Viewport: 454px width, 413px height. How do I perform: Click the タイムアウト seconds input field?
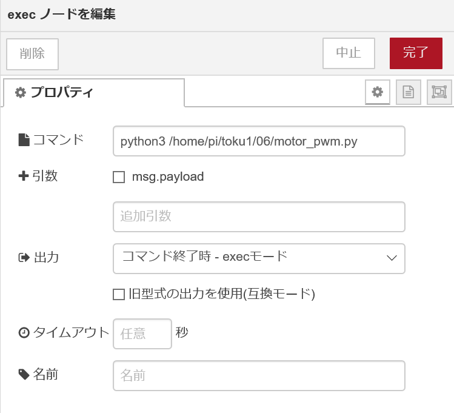tap(142, 334)
